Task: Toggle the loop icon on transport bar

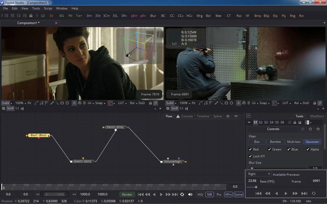Action: (182, 194)
